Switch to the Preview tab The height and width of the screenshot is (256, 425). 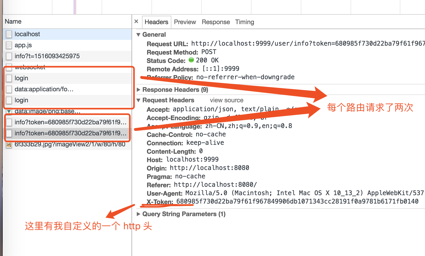click(x=185, y=22)
